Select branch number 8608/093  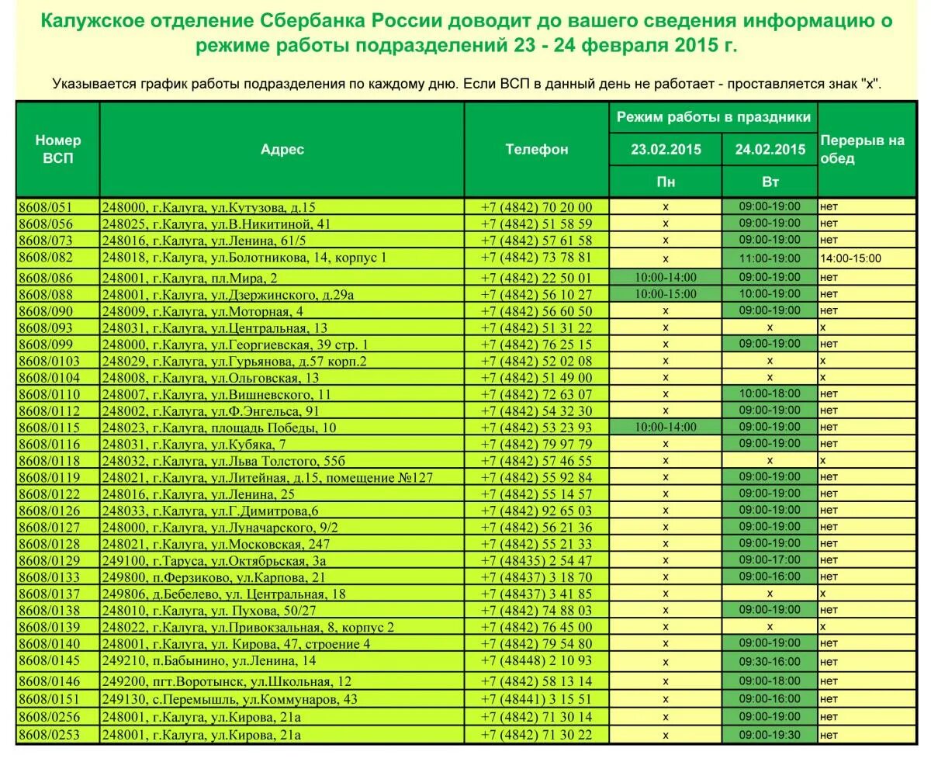[x=45, y=327]
